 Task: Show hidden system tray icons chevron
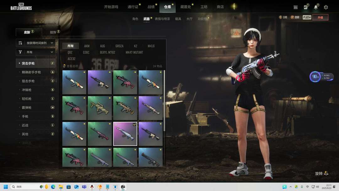click(291, 187)
